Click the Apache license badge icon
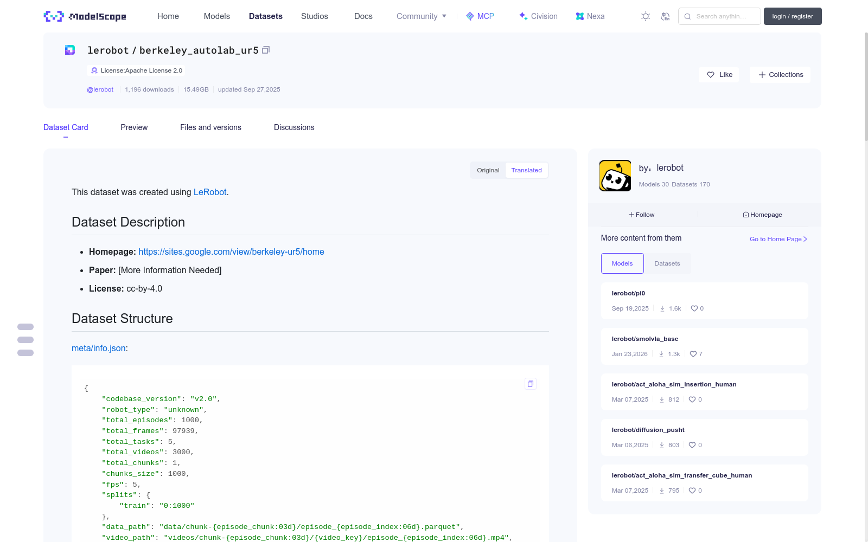The image size is (868, 542). click(x=94, y=70)
